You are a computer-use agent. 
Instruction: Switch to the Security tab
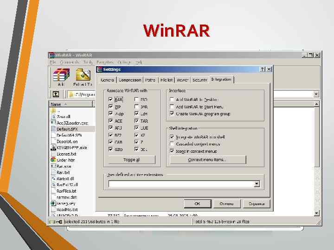coord(200,80)
